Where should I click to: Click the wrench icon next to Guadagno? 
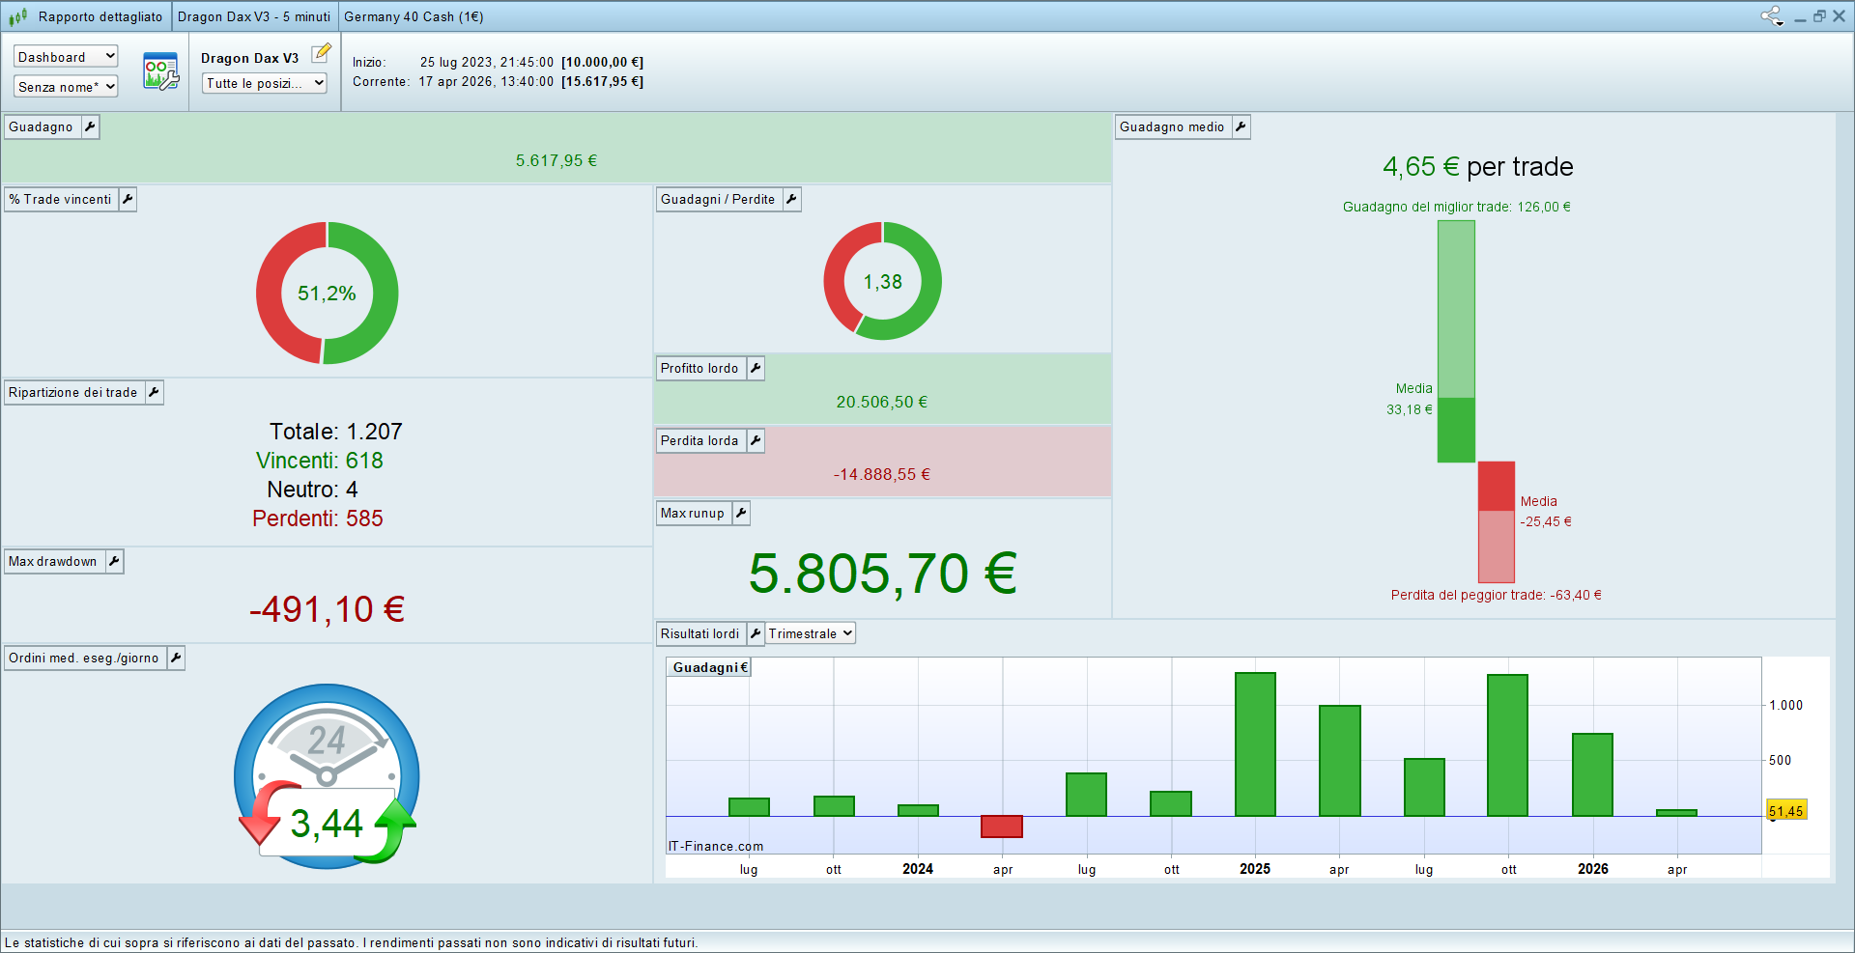(90, 126)
